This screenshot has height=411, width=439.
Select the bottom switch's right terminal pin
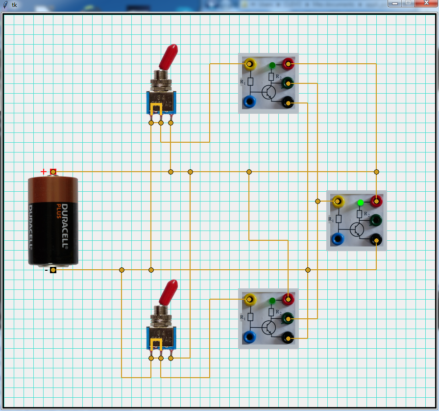coord(171,358)
